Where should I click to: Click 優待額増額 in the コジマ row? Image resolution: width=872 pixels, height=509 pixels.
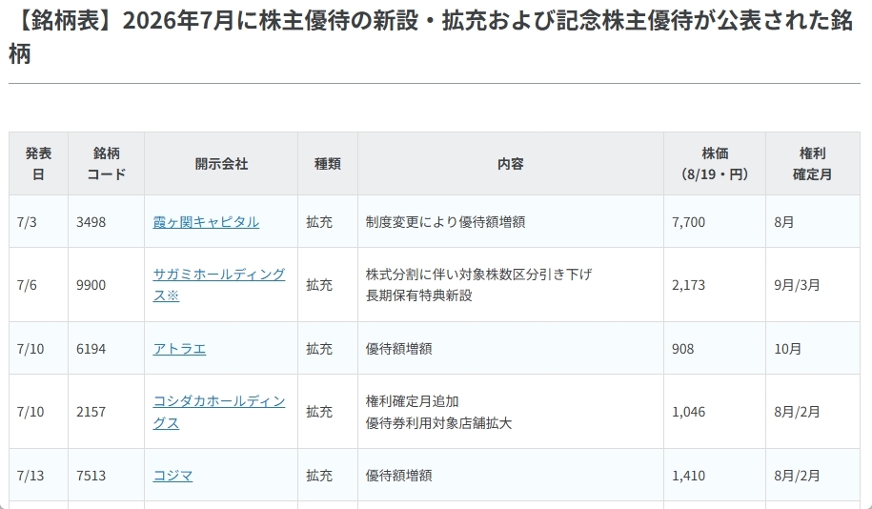click(x=398, y=476)
